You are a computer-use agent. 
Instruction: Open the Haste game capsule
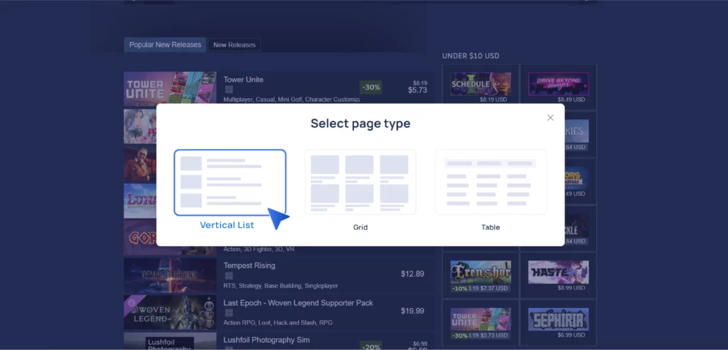558,270
